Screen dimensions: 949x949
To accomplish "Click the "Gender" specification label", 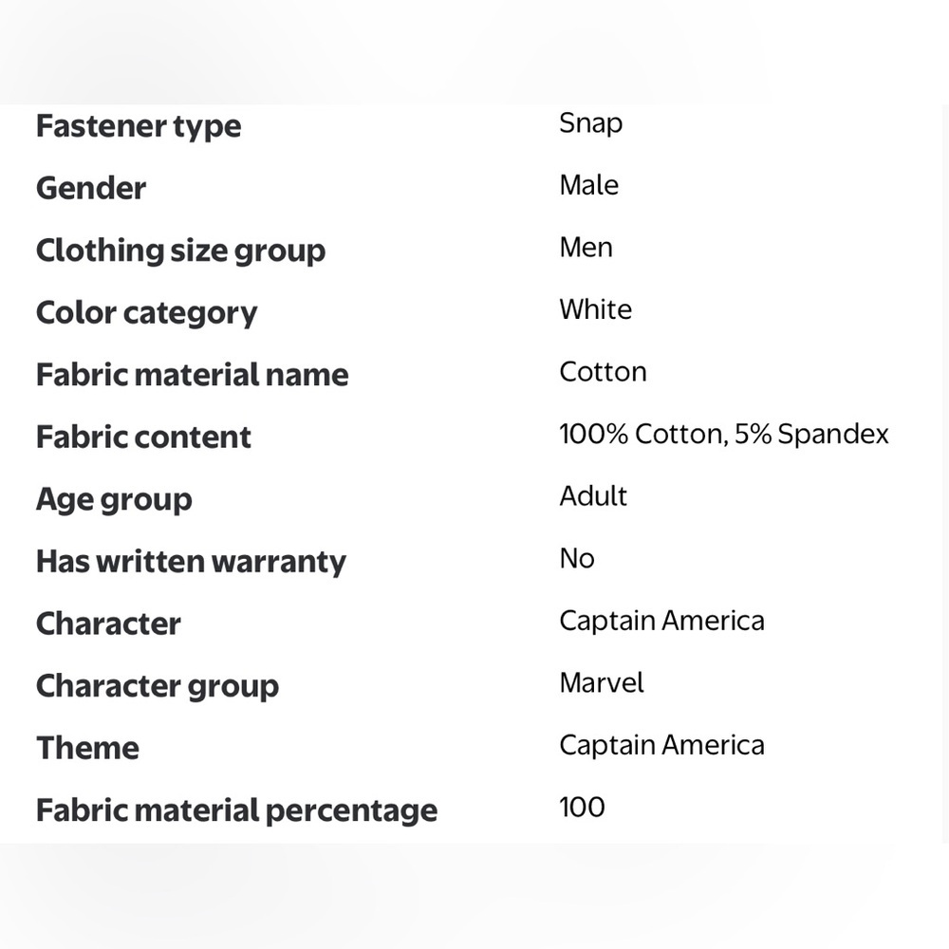I will 91,188.
